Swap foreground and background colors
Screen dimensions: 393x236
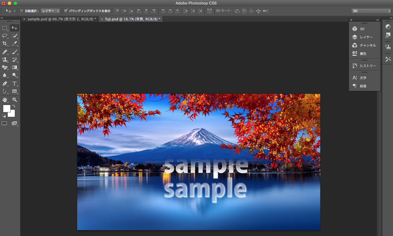14,106
